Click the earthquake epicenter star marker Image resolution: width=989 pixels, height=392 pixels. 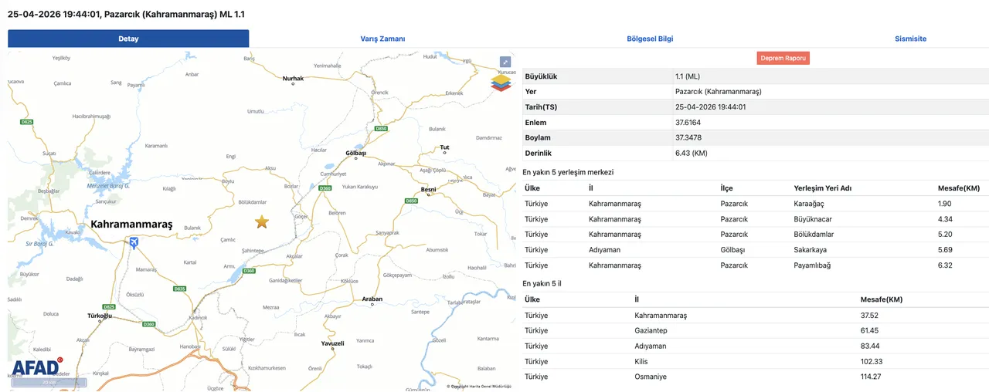(262, 222)
